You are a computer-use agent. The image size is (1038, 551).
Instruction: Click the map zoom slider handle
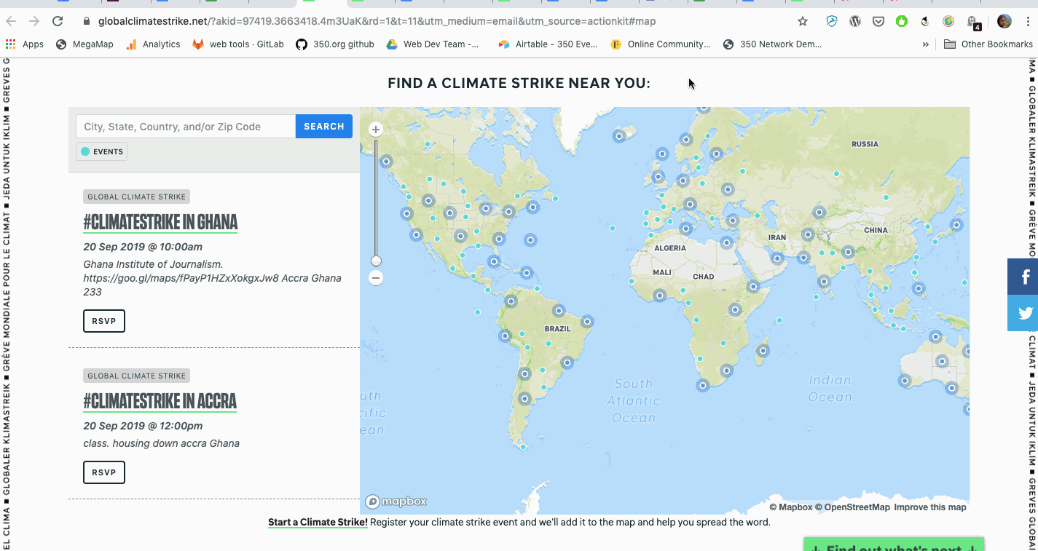(x=376, y=261)
